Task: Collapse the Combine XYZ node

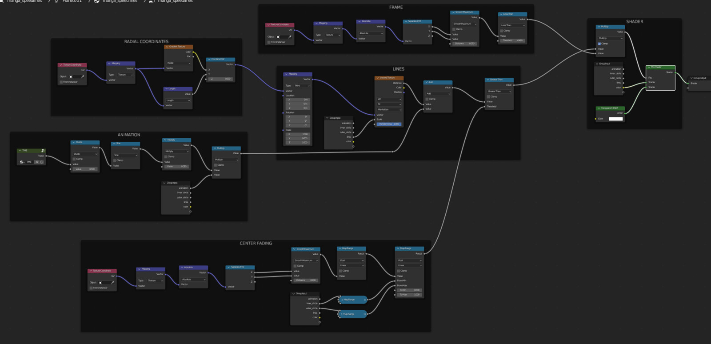Action: pyautogui.click(x=209, y=59)
